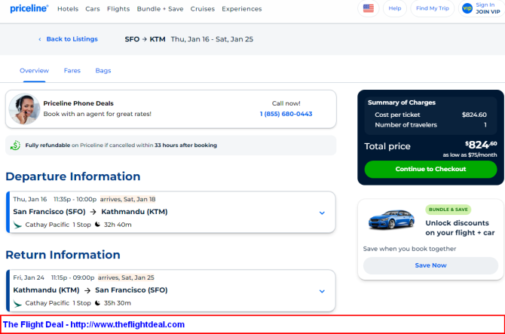Open the Bundle + Save menu item
505x334 pixels.
160,9
